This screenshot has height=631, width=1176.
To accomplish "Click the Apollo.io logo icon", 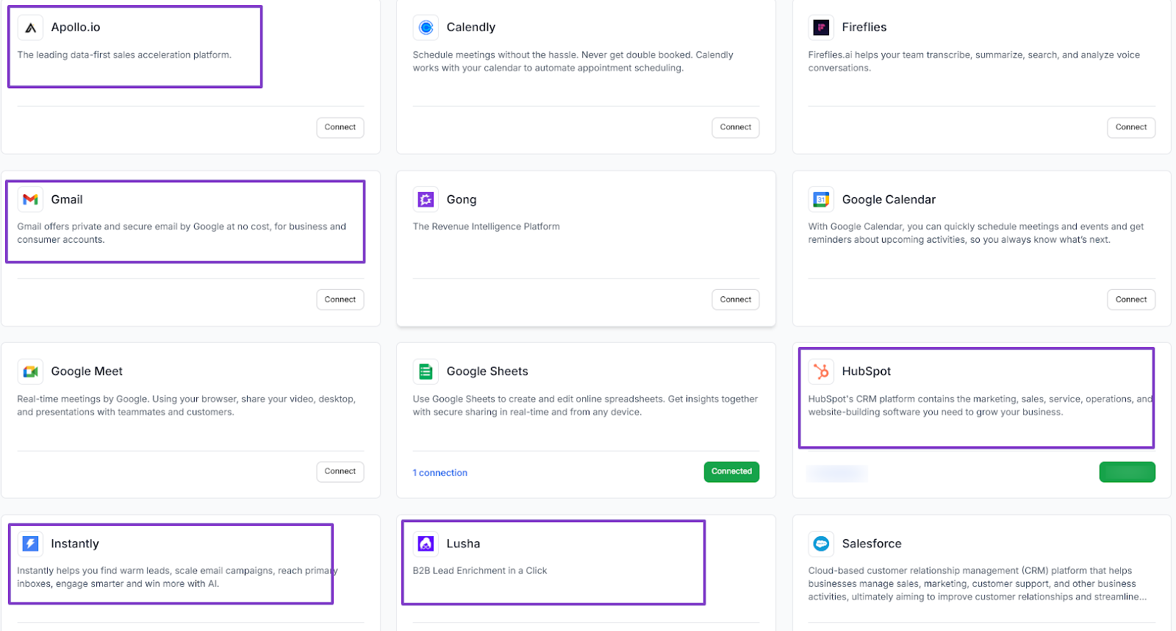I will pyautogui.click(x=30, y=28).
